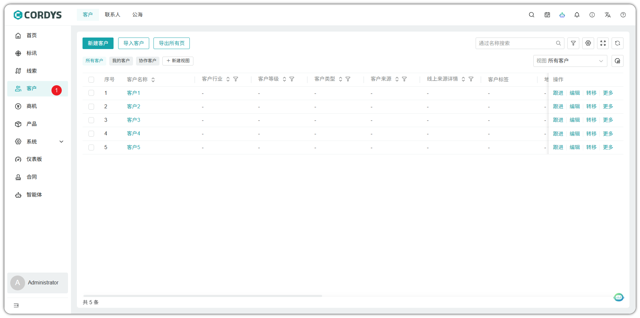The image size is (640, 318).
Task: Tick the checkbox for 客户3 row
Action: coord(91,120)
